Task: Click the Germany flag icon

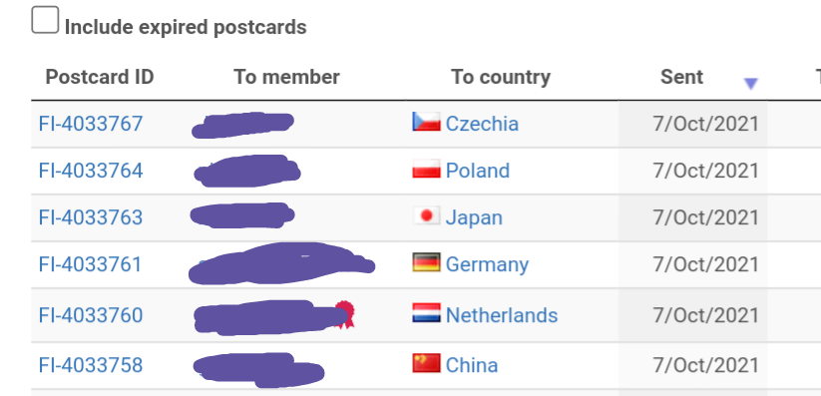Action: click(426, 262)
